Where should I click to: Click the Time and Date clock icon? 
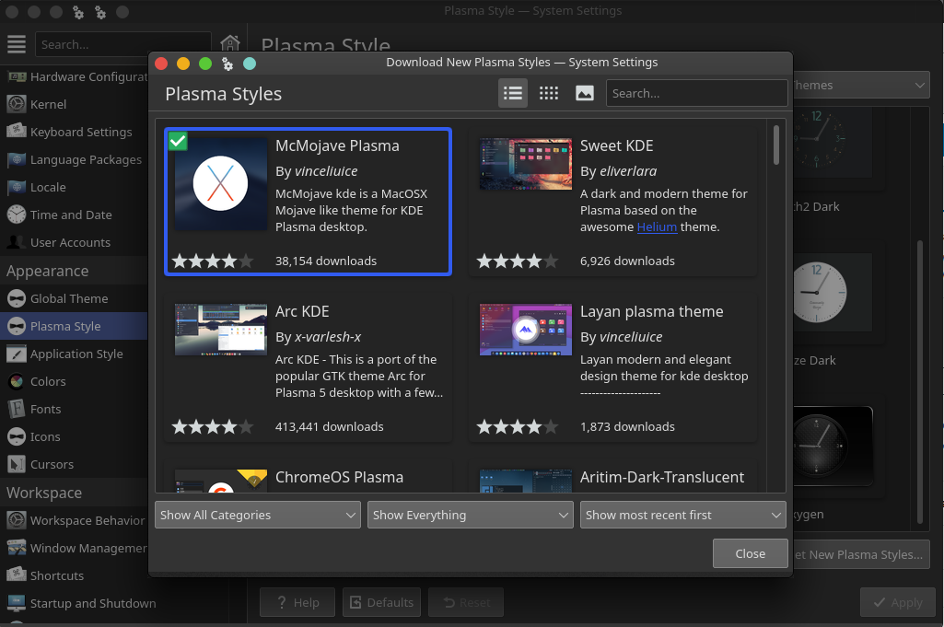click(17, 215)
